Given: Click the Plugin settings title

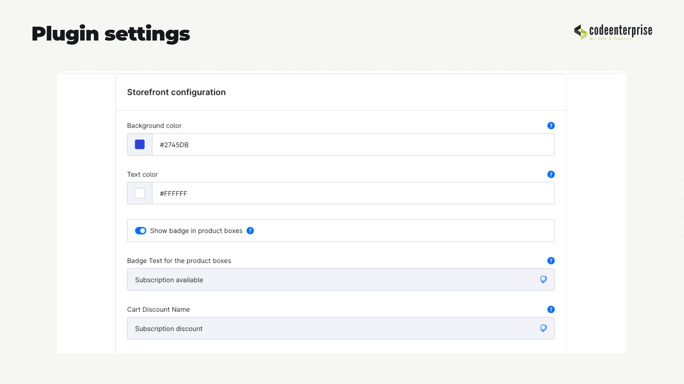Looking at the screenshot, I should pos(111,34).
